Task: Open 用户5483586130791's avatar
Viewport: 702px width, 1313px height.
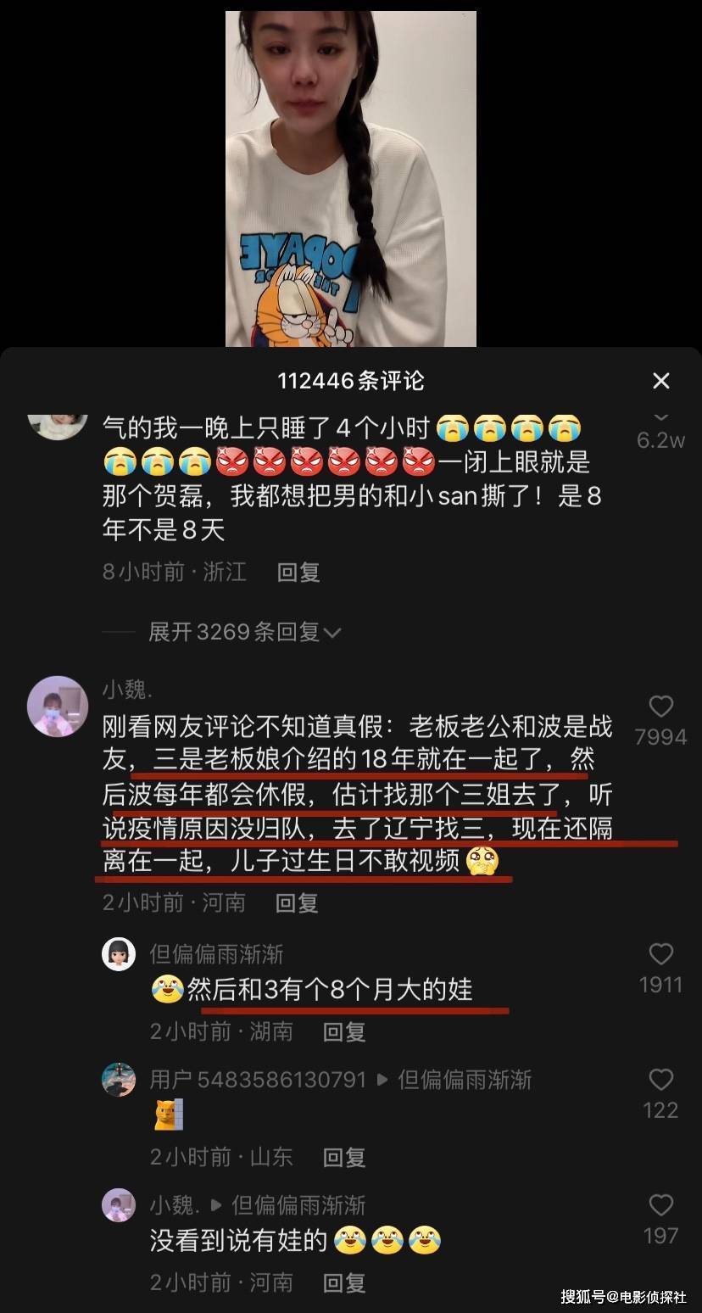Action: click(119, 1080)
